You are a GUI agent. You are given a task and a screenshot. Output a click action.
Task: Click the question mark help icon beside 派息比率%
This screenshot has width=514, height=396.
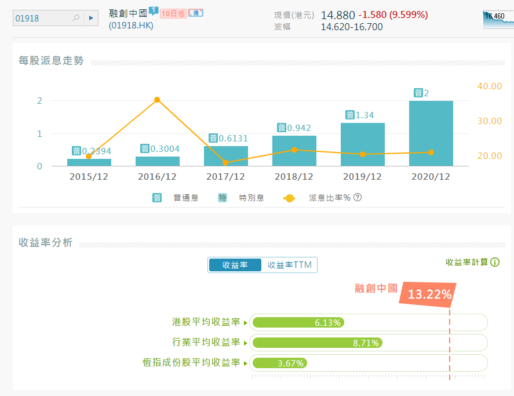358,197
